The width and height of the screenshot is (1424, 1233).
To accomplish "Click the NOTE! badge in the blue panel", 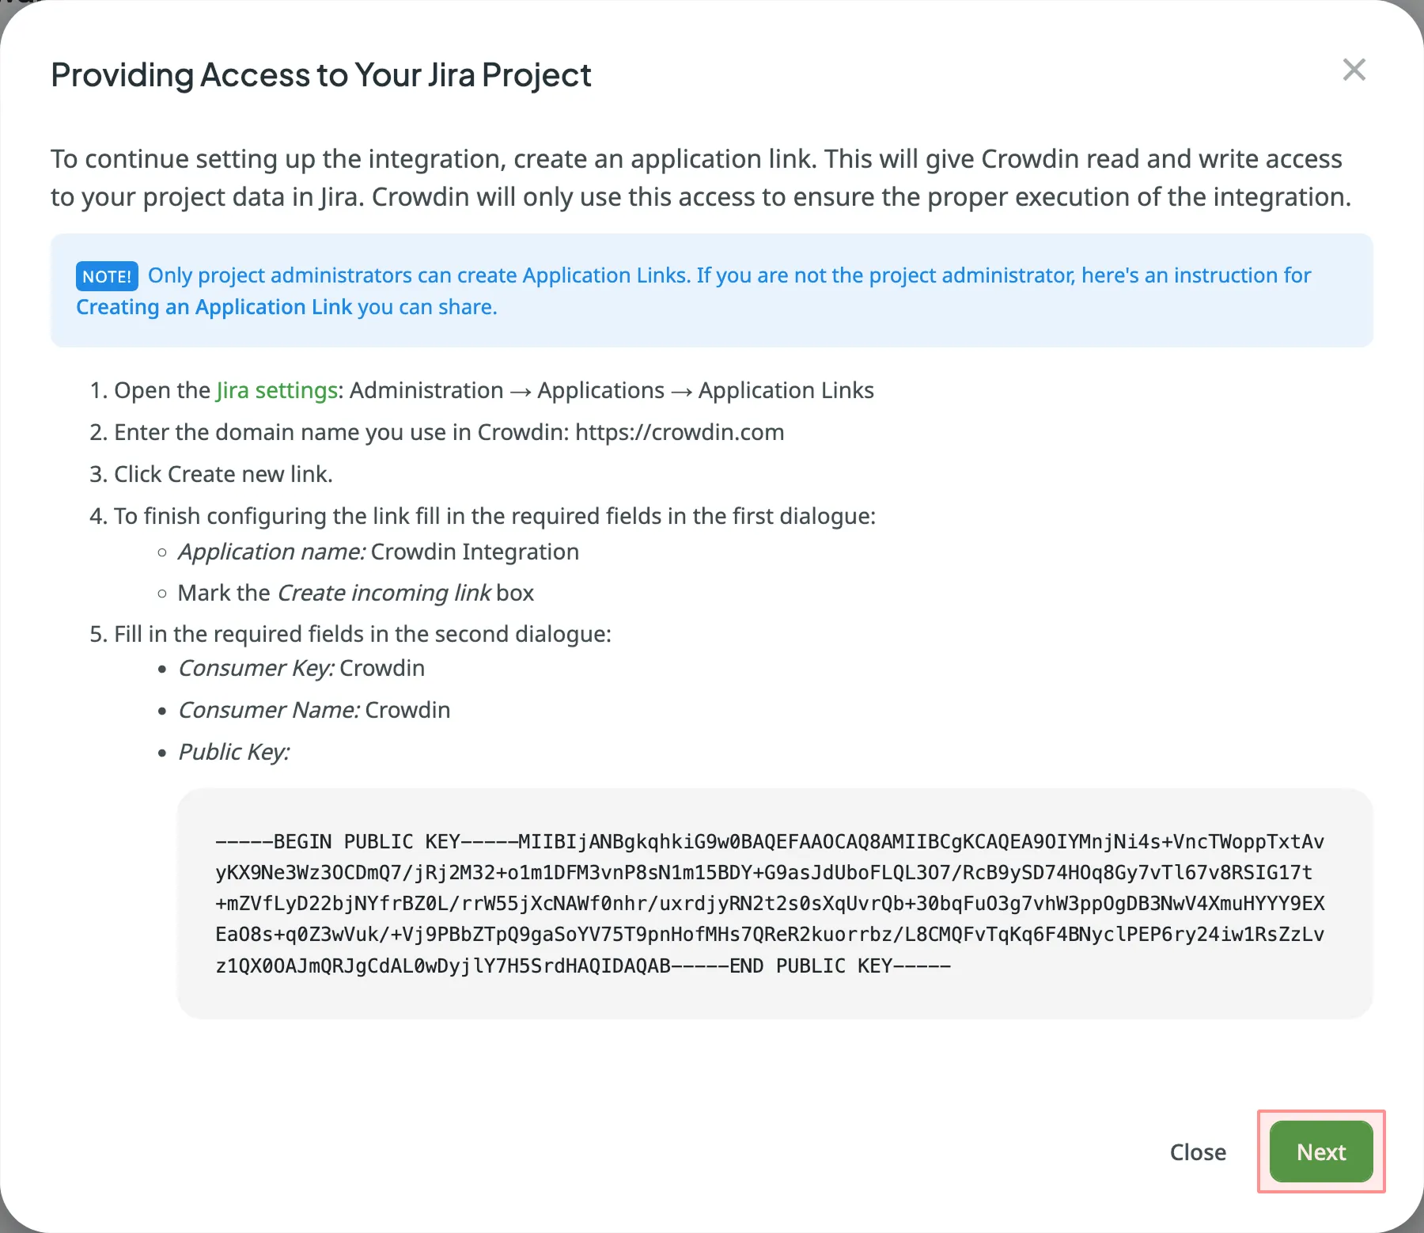I will tap(106, 275).
